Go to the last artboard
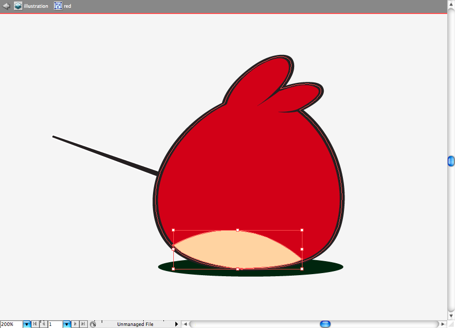Viewport: 455px width, 328px height. point(84,324)
